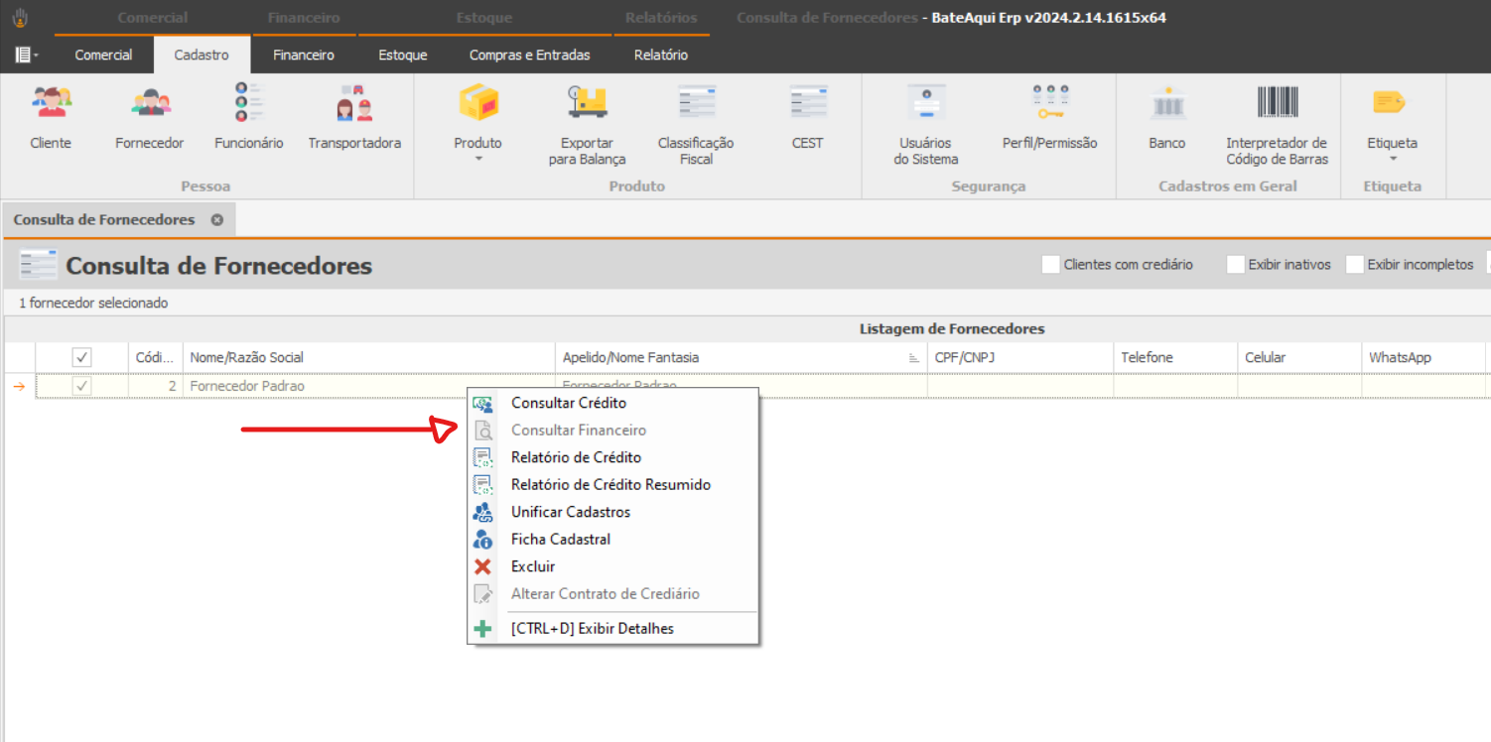Choose Excluir from context menu
Screen dimensions: 1491x742
tap(612, 567)
